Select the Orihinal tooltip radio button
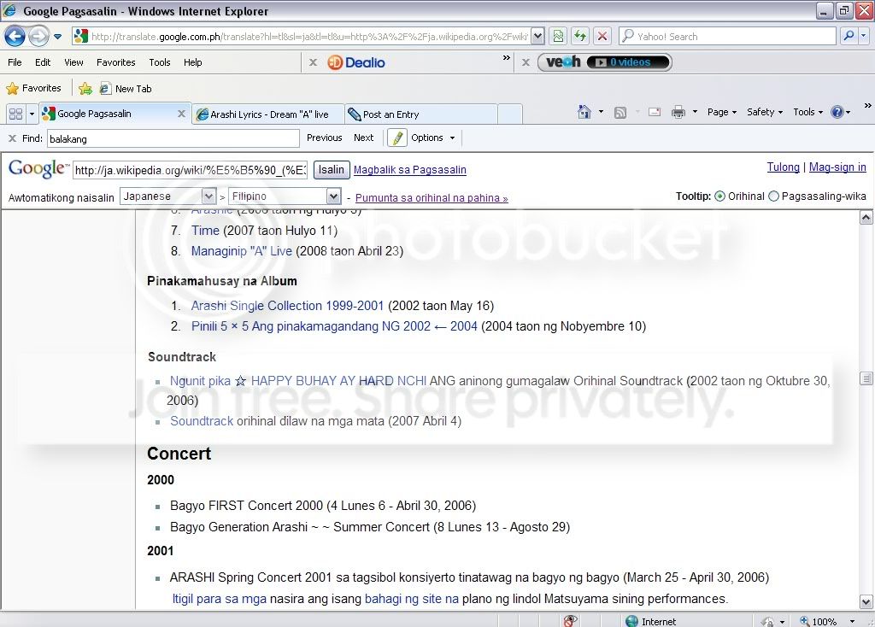 [x=719, y=196]
